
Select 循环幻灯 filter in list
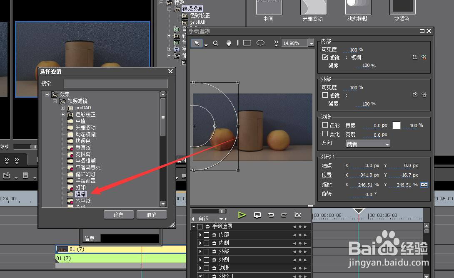coord(85,174)
